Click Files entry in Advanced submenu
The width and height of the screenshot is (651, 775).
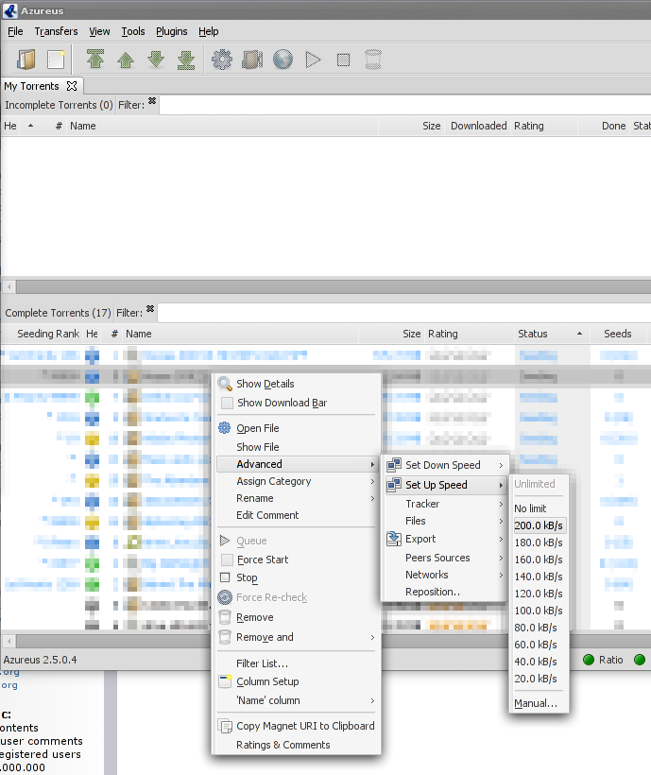(x=416, y=521)
